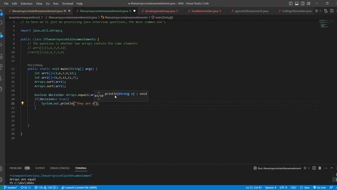Change indentation via Spaces: 4
The height and width of the screenshot is (190, 337).
(270, 188)
